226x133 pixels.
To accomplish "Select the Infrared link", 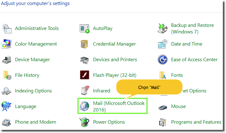I will pyautogui.click(x=101, y=91).
